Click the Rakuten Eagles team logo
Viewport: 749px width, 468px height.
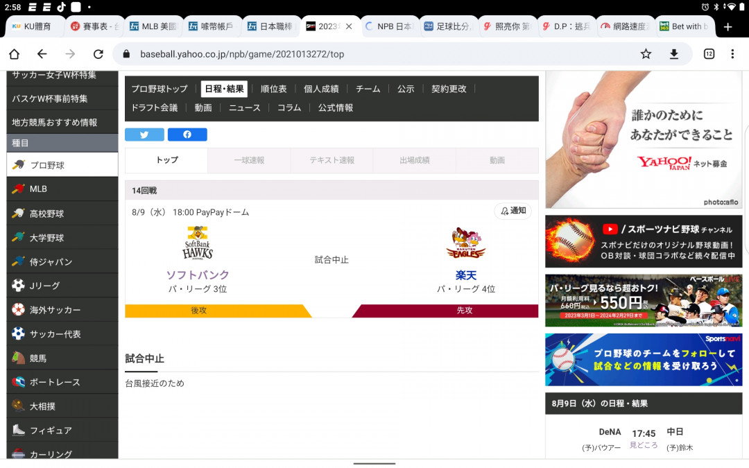point(466,243)
